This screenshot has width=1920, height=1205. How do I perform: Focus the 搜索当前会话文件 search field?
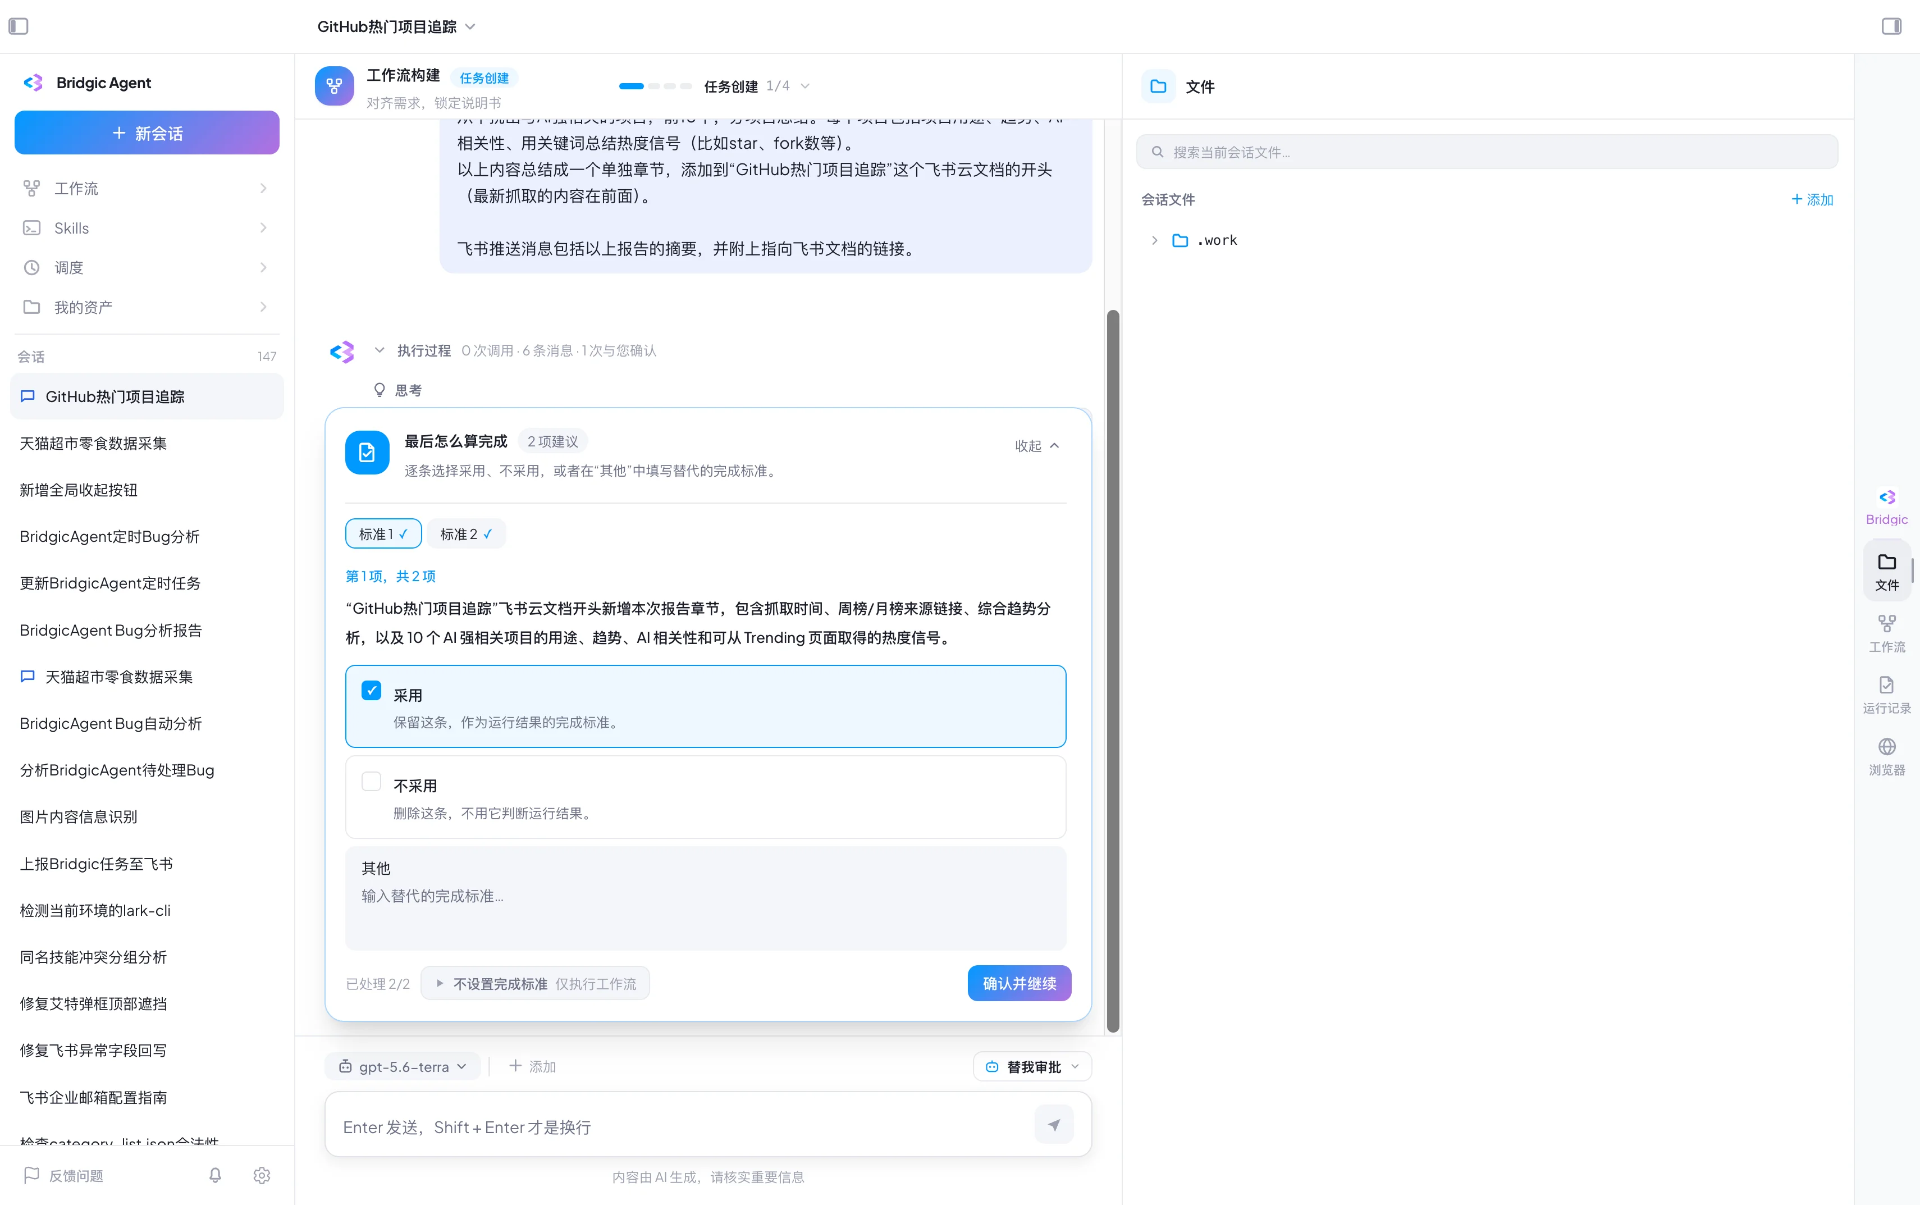pyautogui.click(x=1487, y=152)
